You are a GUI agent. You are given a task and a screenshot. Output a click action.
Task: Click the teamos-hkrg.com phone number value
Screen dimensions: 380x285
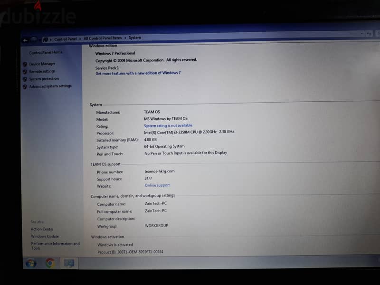coord(160,171)
